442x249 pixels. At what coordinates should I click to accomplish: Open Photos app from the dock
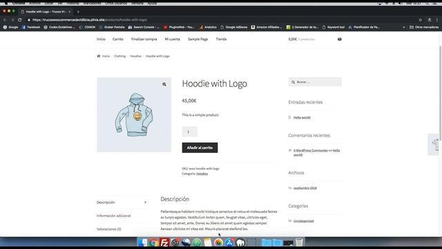(218, 243)
